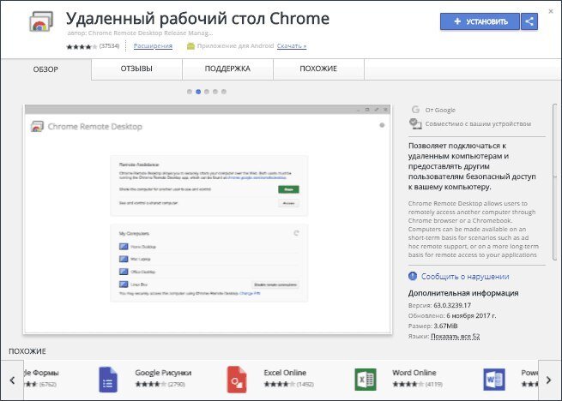Viewport: 562px width, 401px height.
Task: Open the Расширения category link
Action: click(x=153, y=45)
